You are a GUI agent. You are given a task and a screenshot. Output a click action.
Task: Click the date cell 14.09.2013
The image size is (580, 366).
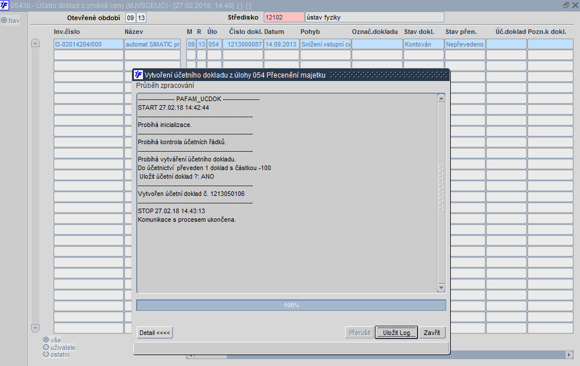(281, 44)
